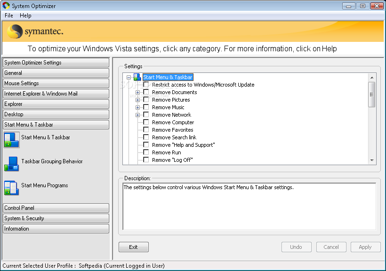Click the settings list scroll down arrow
This screenshot has width=386, height=271.
372,160
